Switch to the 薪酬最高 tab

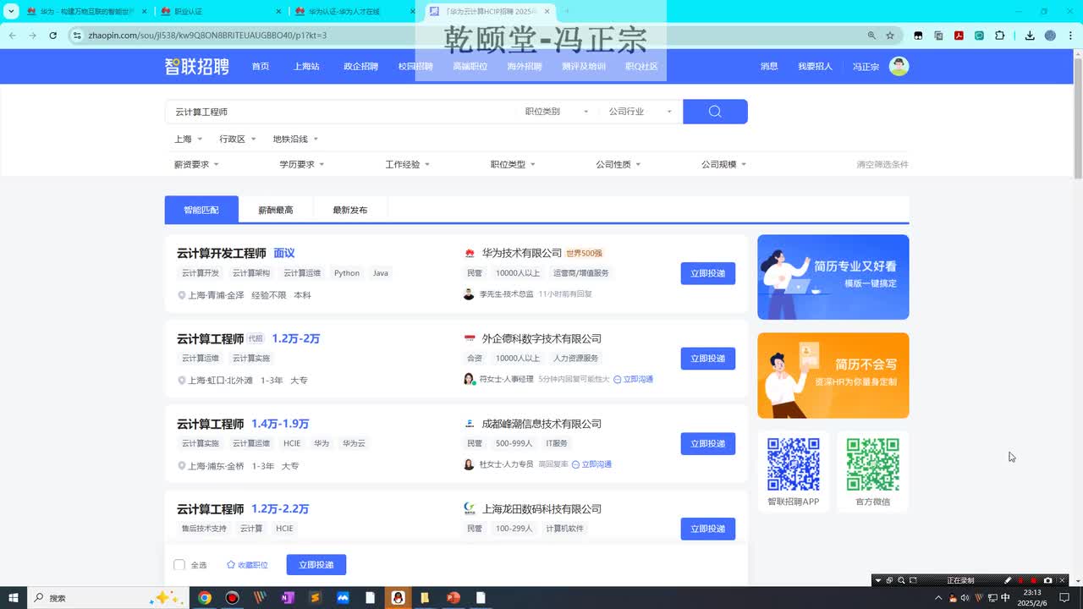pyautogui.click(x=276, y=210)
